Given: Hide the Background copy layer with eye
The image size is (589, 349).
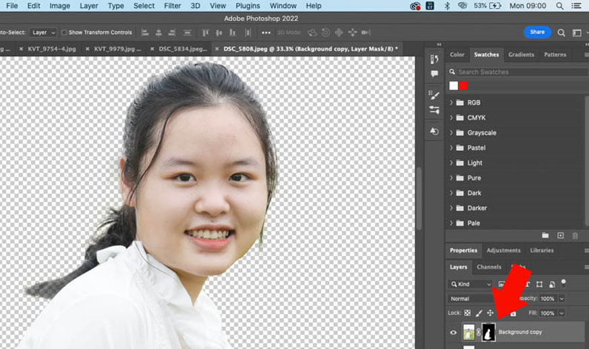Looking at the screenshot, I should coord(454,332).
